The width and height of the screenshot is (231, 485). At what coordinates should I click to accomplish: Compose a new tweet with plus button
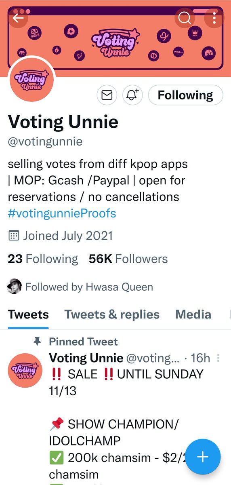pos(202,457)
